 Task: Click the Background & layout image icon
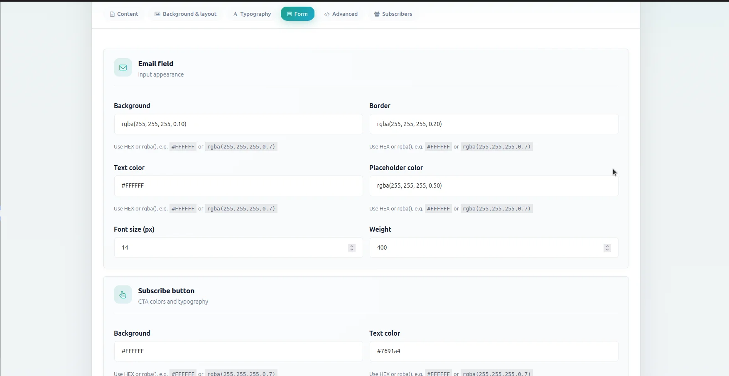(157, 14)
